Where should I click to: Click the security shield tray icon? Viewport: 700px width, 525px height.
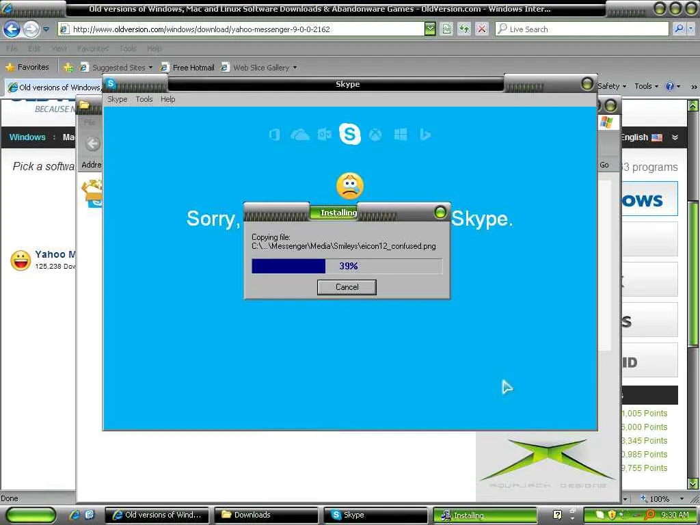point(612,515)
